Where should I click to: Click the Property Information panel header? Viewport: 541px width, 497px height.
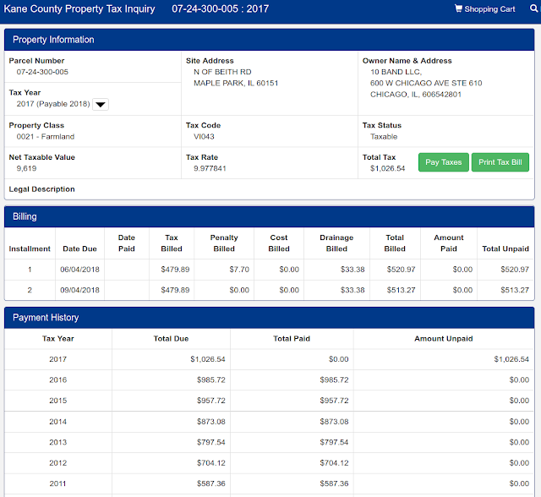[270, 40]
